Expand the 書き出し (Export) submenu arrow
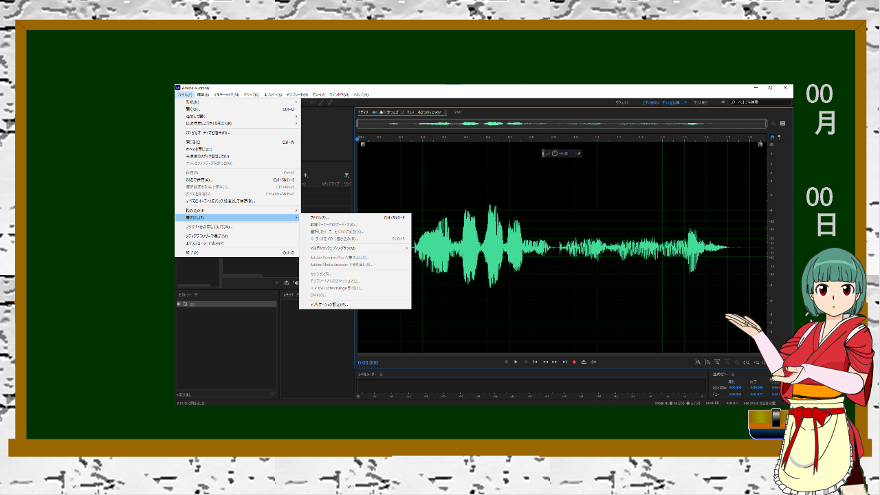Image resolution: width=880 pixels, height=495 pixels. tap(296, 217)
